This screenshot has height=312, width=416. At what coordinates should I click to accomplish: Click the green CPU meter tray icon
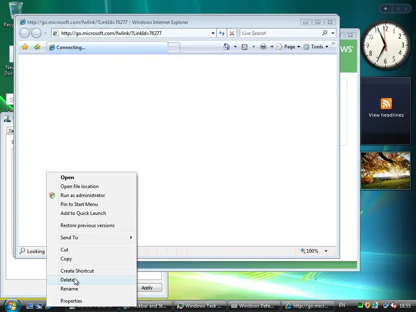tap(360, 305)
